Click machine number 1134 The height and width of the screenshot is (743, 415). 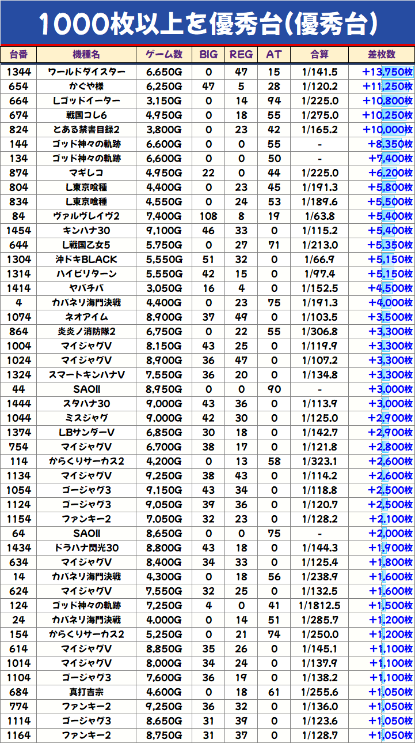pos(18,476)
